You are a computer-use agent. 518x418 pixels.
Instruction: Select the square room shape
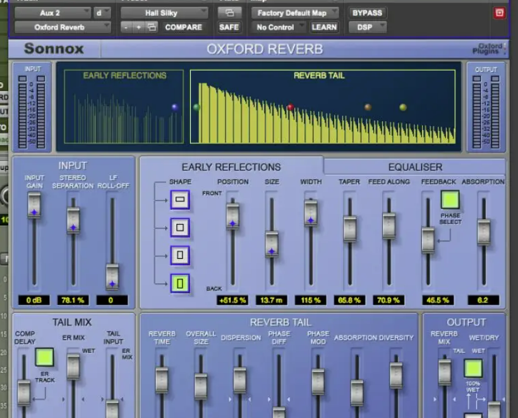(x=180, y=227)
